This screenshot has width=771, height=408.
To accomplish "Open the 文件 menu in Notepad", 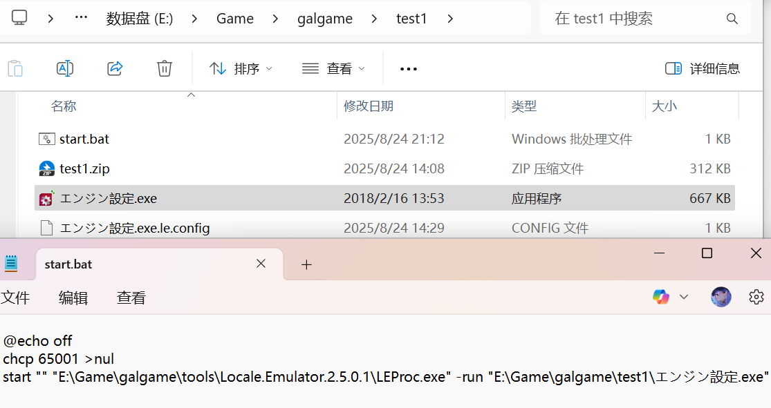I will 15,298.
